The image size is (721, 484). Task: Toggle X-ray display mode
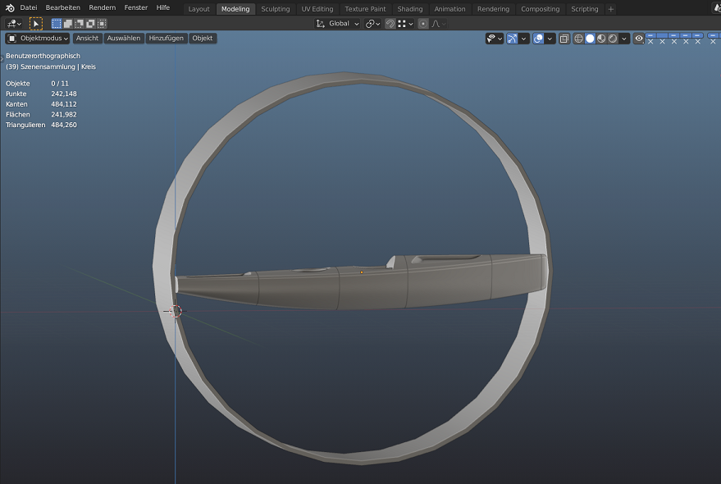click(x=564, y=39)
